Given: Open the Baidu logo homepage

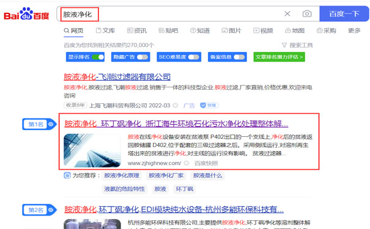Looking at the screenshot, I should (26, 14).
